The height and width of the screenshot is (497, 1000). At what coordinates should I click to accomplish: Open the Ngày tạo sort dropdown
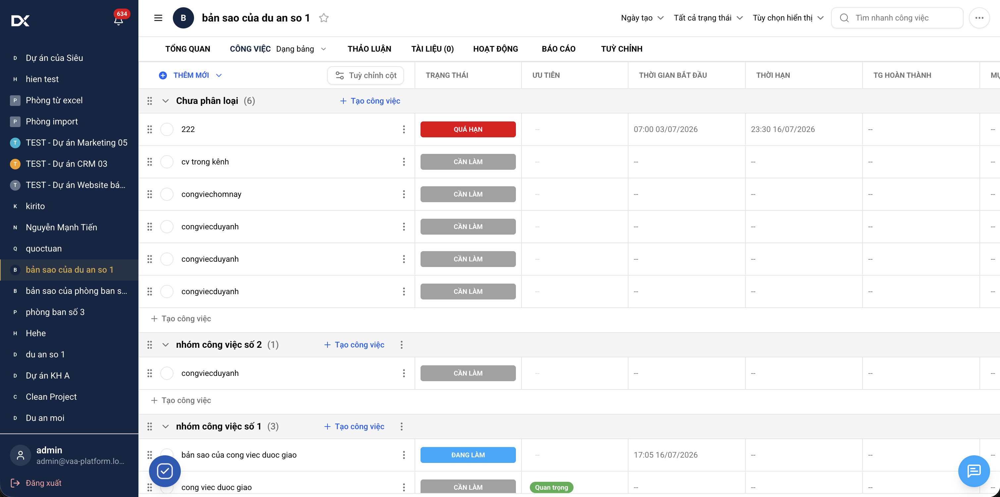click(x=642, y=18)
